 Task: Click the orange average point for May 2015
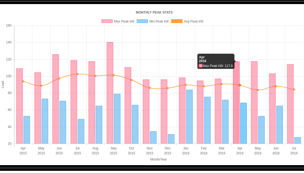[41, 86]
